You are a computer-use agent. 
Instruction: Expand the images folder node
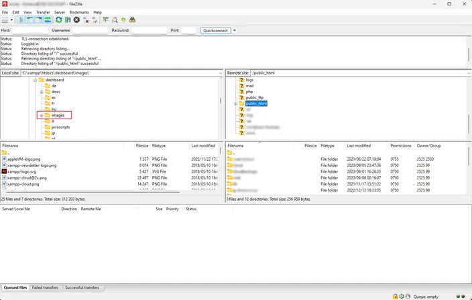click(x=42, y=115)
